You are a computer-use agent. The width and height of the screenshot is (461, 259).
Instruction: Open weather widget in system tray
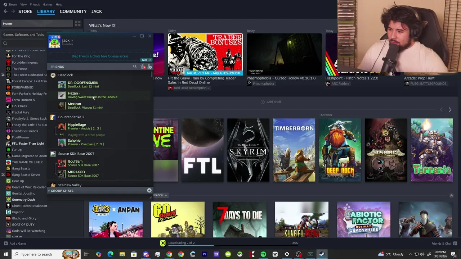pos(391,254)
